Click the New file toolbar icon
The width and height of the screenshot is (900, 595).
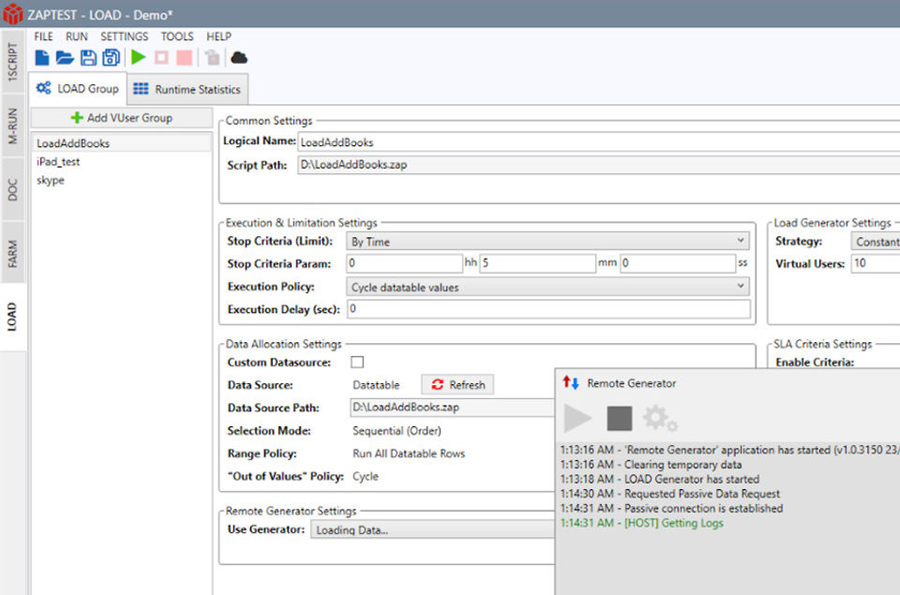[42, 58]
